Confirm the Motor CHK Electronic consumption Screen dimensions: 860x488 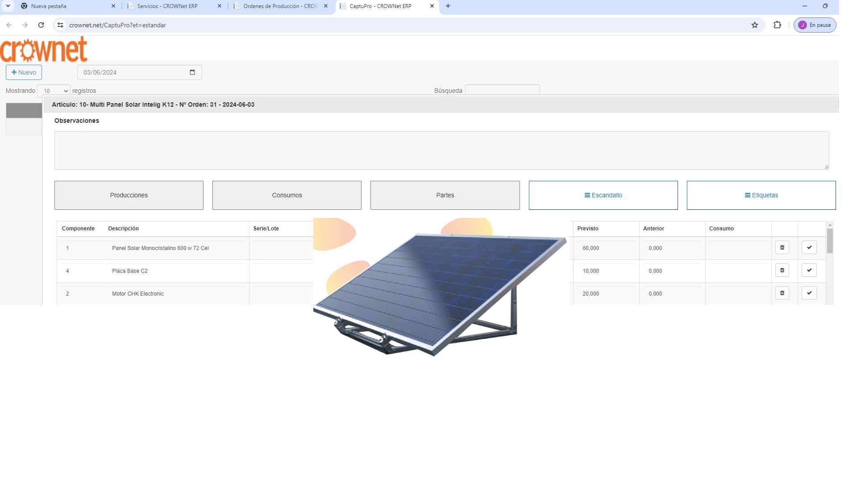809,293
